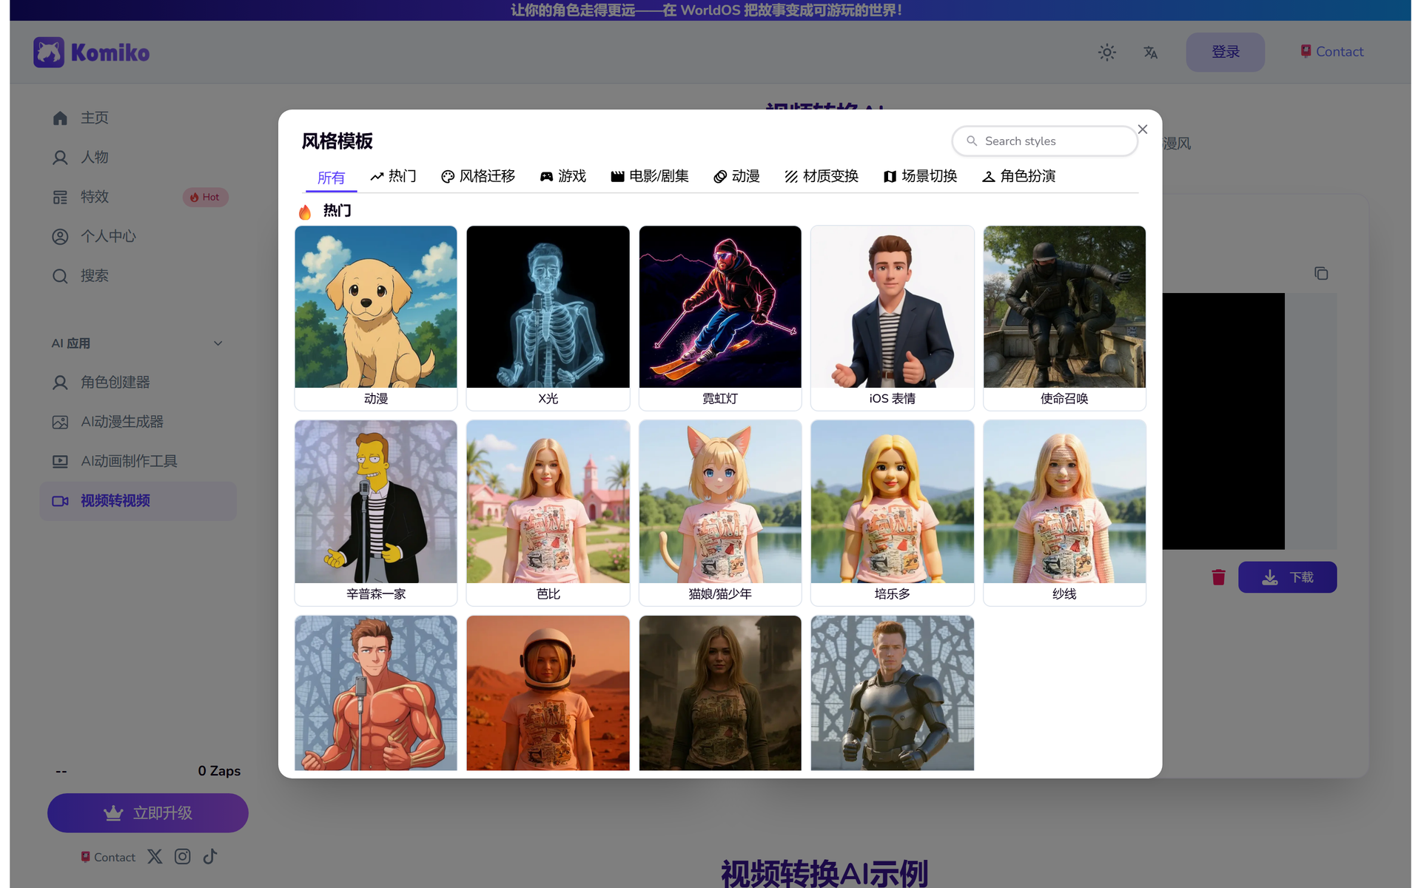Image resolution: width=1421 pixels, height=888 pixels.
Task: Choose the 纱线 style thumbnail
Action: (1064, 512)
